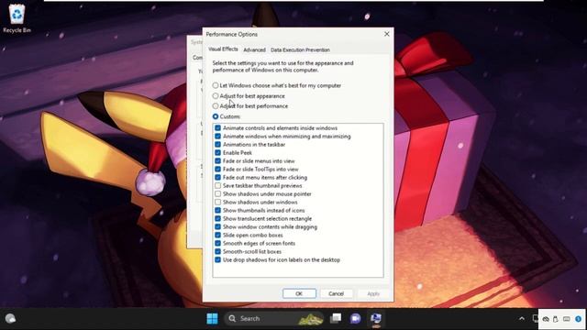Click the Apply button
This screenshot has height=330, width=587.
click(x=373, y=293)
